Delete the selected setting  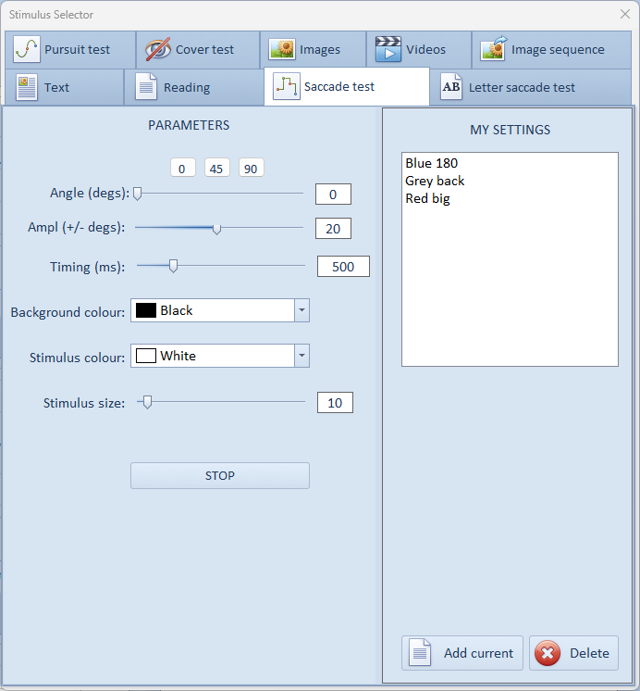coord(573,653)
